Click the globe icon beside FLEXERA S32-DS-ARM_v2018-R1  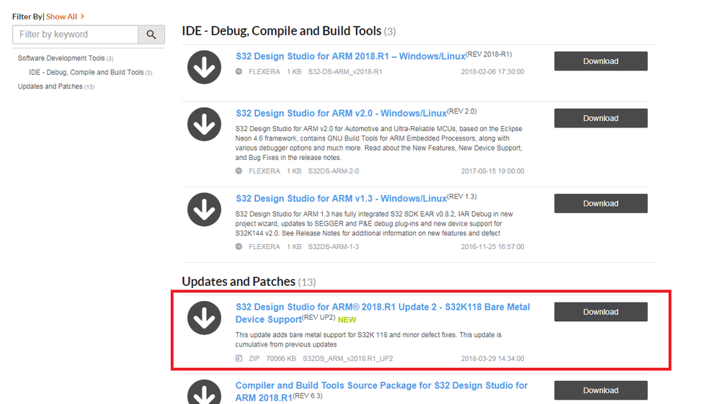tap(239, 71)
